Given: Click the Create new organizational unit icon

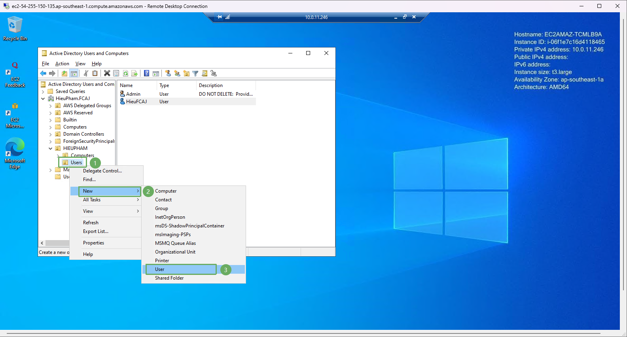Looking at the screenshot, I should (x=186, y=73).
